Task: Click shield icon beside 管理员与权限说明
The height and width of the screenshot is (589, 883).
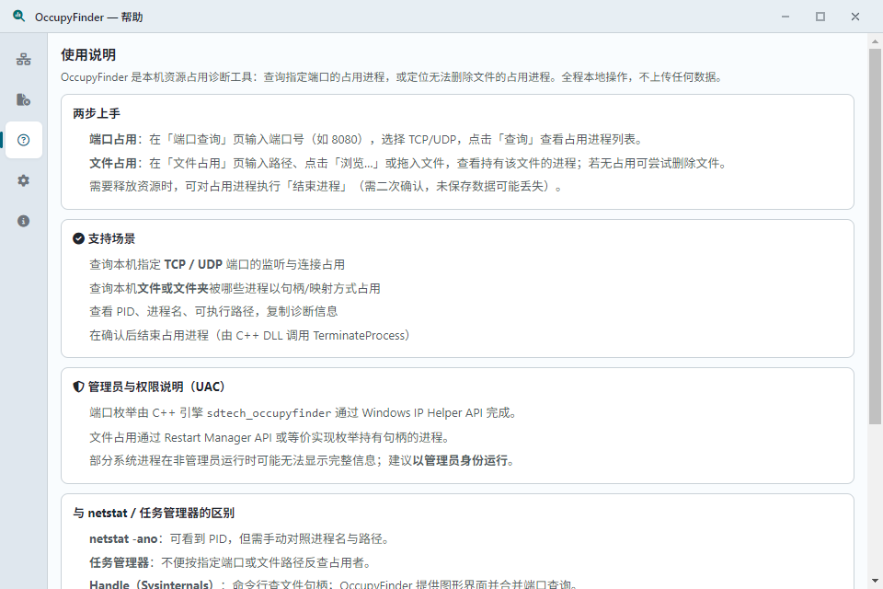Action: [x=79, y=387]
